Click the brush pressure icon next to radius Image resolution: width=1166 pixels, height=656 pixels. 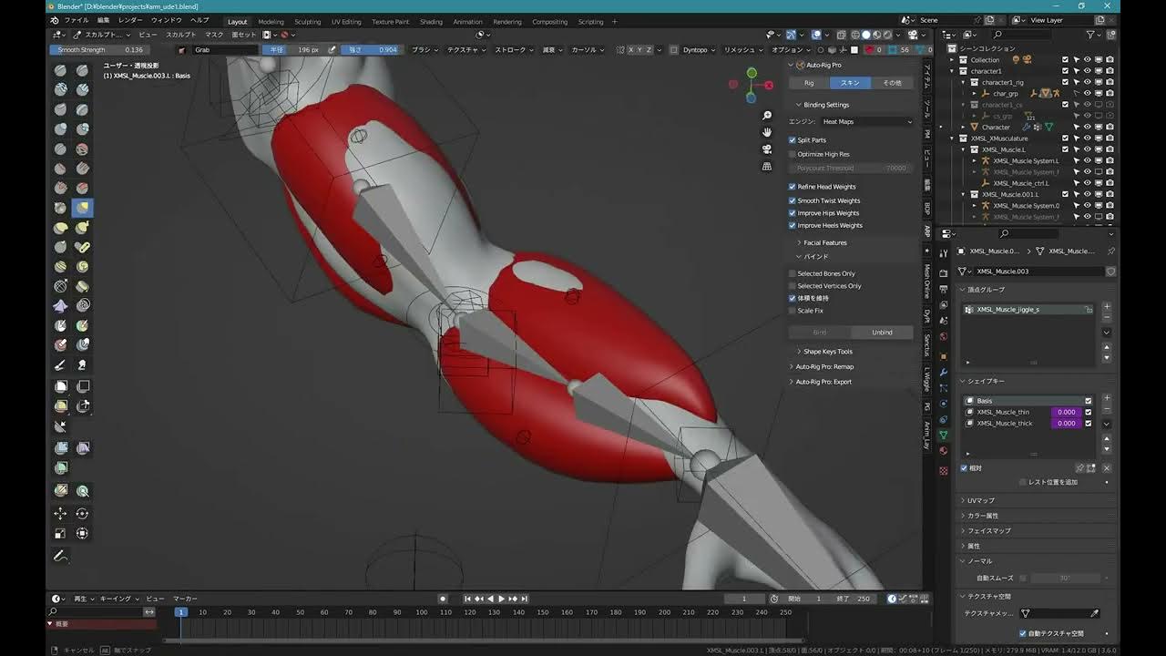pyautogui.click(x=332, y=50)
